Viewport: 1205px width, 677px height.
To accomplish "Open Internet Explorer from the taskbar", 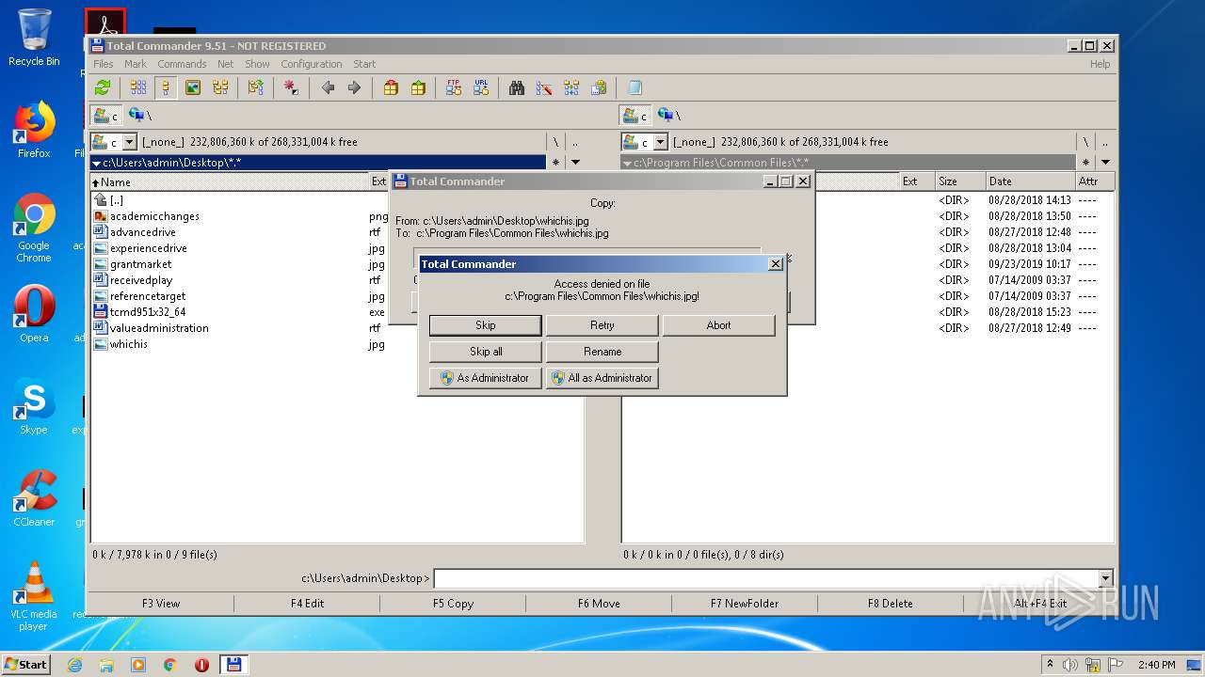I will pos(74,665).
